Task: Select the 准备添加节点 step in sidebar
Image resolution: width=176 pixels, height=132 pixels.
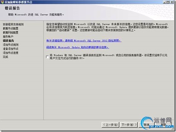Action: 11,49
